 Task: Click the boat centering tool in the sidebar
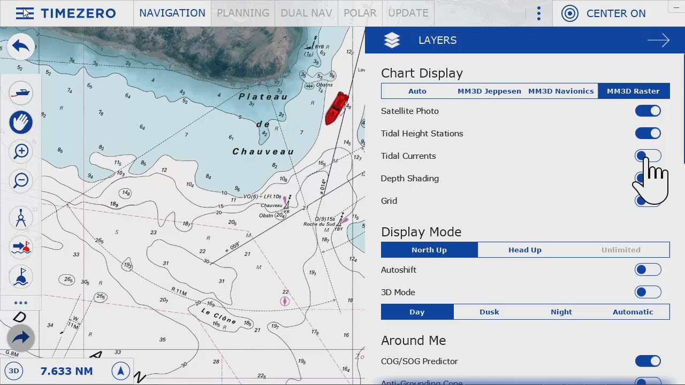[20, 93]
